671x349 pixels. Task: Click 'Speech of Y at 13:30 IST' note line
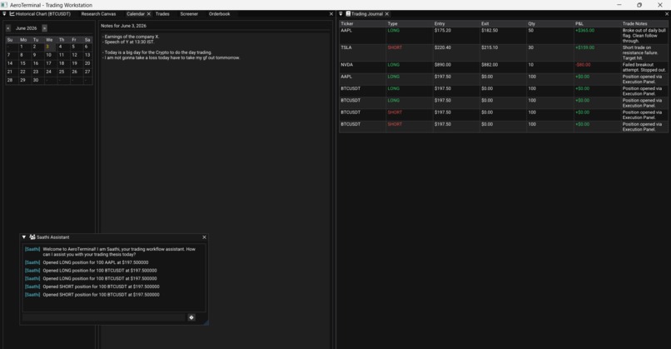[x=128, y=42]
